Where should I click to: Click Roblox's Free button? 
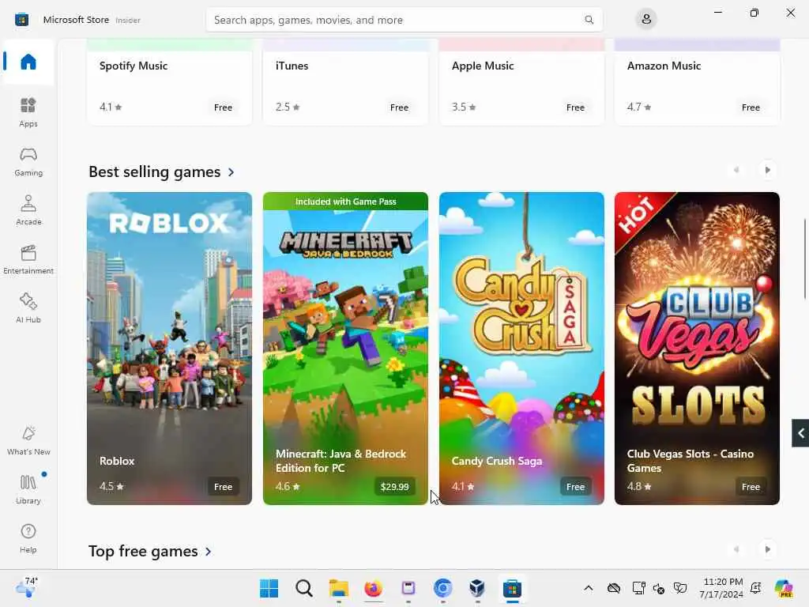click(x=223, y=487)
